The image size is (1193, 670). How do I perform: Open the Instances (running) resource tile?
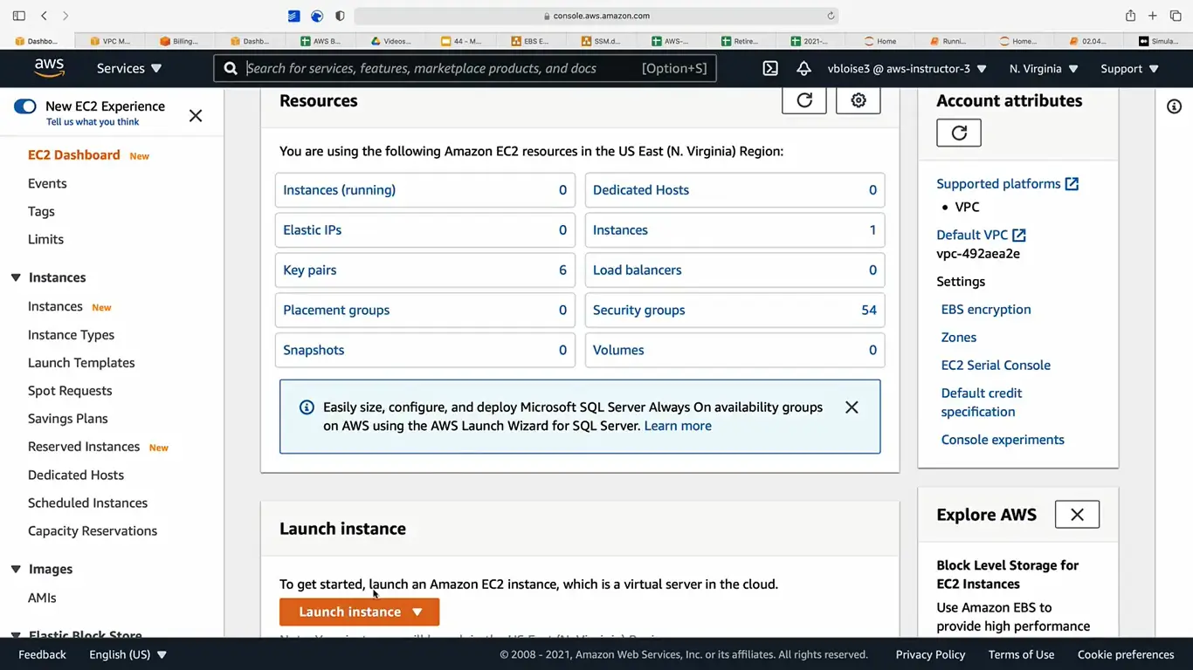click(x=425, y=190)
